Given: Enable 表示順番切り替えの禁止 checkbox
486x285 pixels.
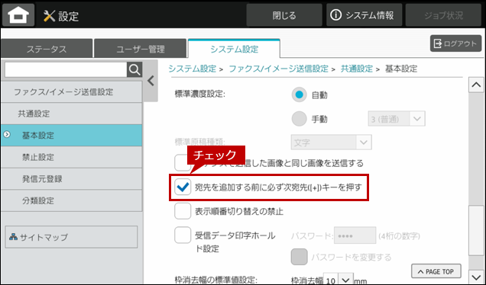Looking at the screenshot, I should coord(183,211).
